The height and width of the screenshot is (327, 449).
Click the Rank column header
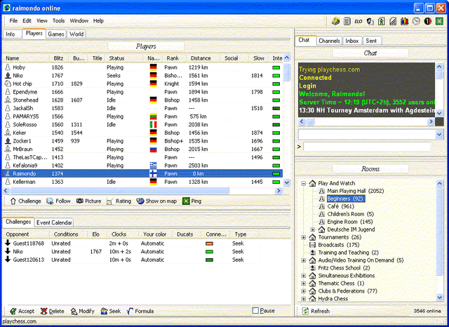173,58
